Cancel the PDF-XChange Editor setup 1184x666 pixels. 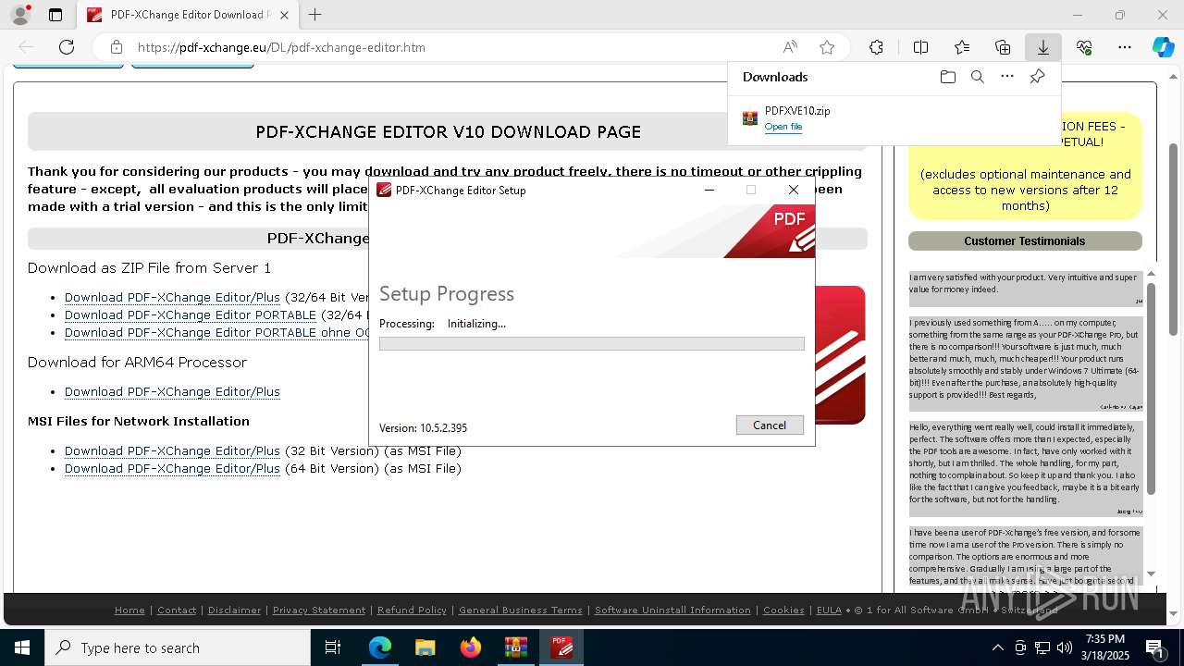770,425
